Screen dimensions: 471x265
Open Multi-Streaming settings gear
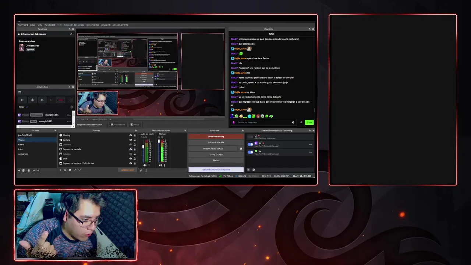(x=254, y=170)
